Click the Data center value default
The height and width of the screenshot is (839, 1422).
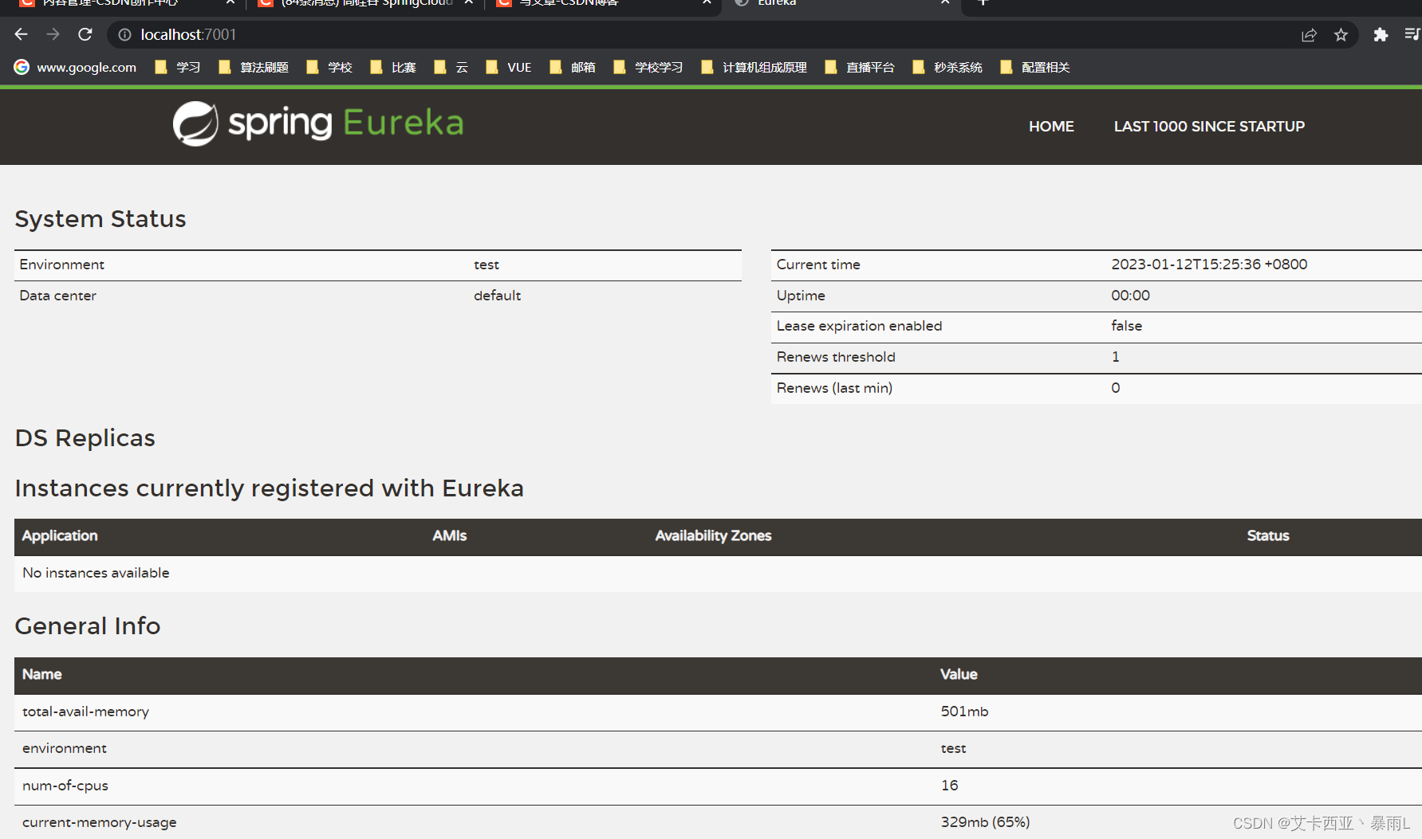[497, 296]
